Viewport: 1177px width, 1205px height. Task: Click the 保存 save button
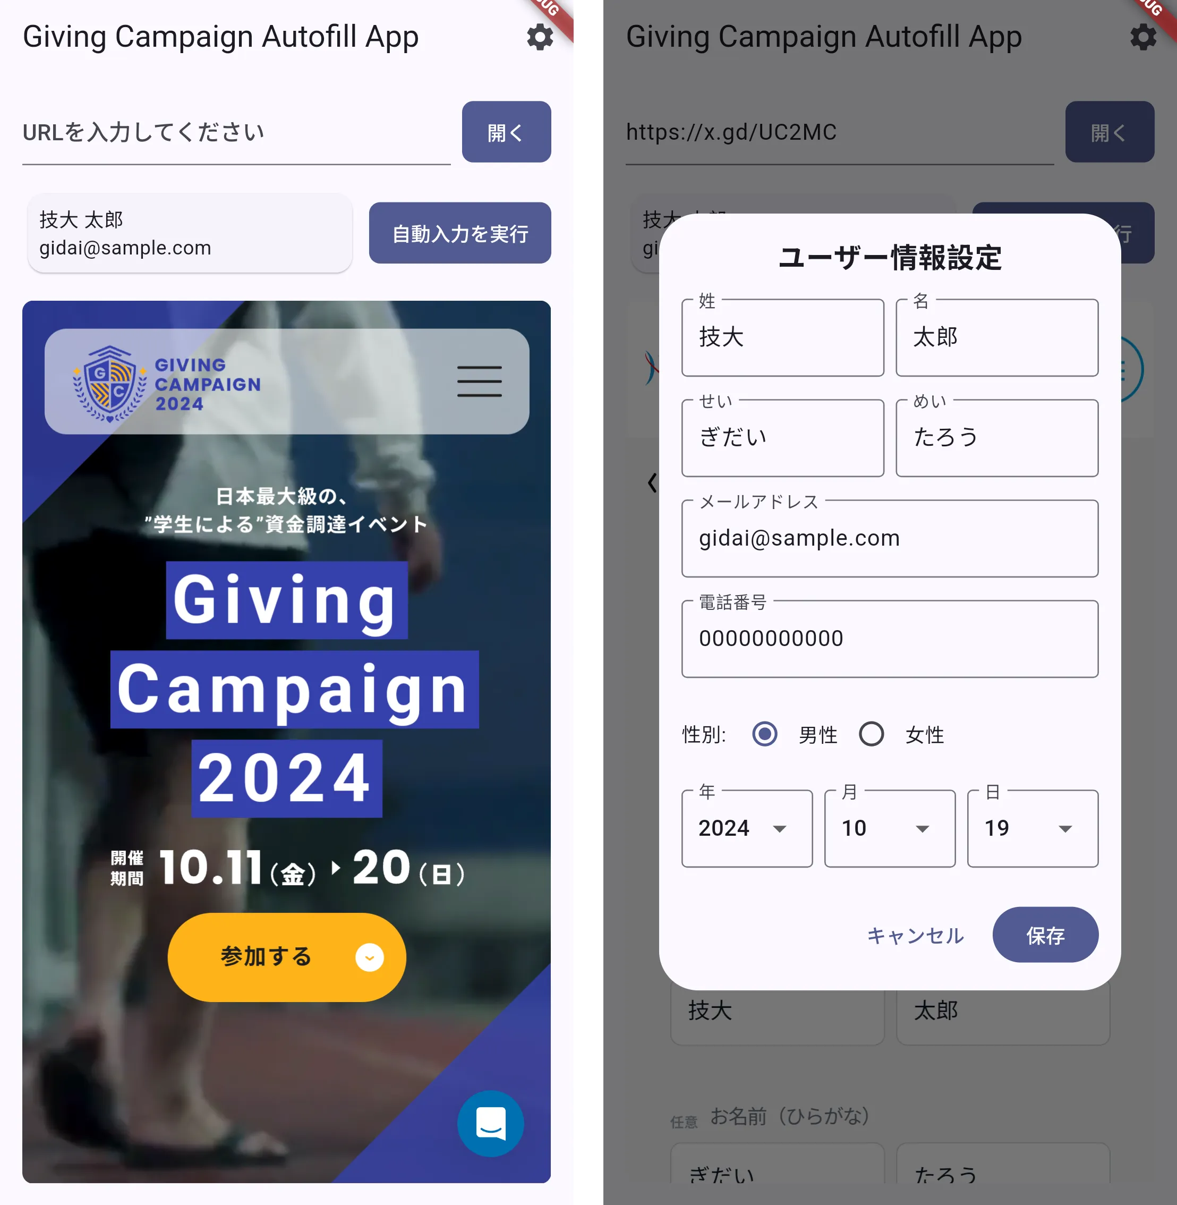1042,934
